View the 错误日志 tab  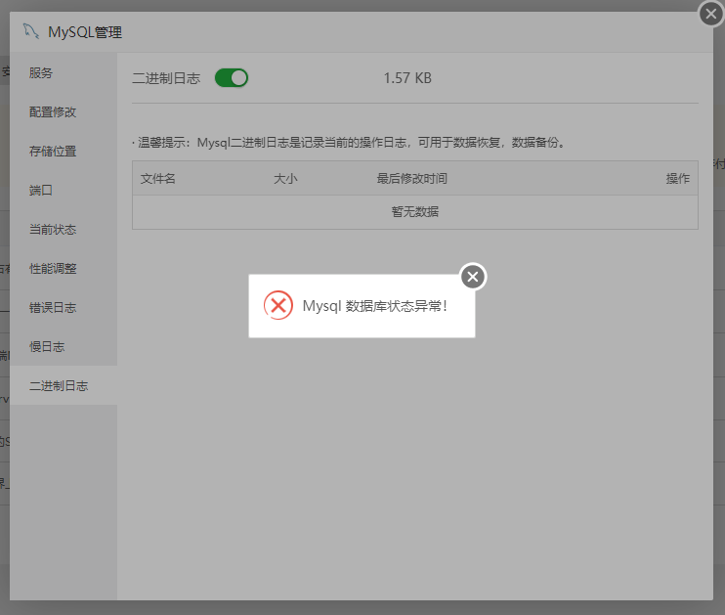(x=64, y=307)
